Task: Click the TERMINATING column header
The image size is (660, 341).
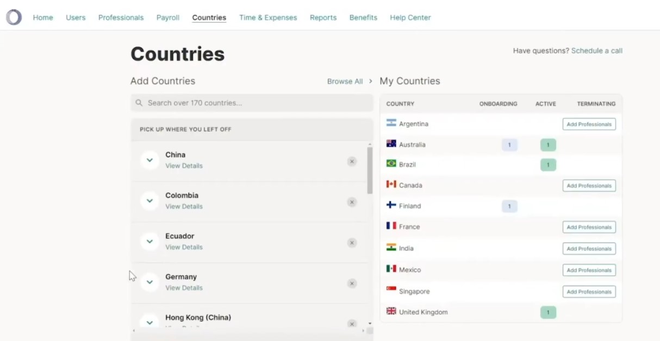Action: pyautogui.click(x=596, y=104)
